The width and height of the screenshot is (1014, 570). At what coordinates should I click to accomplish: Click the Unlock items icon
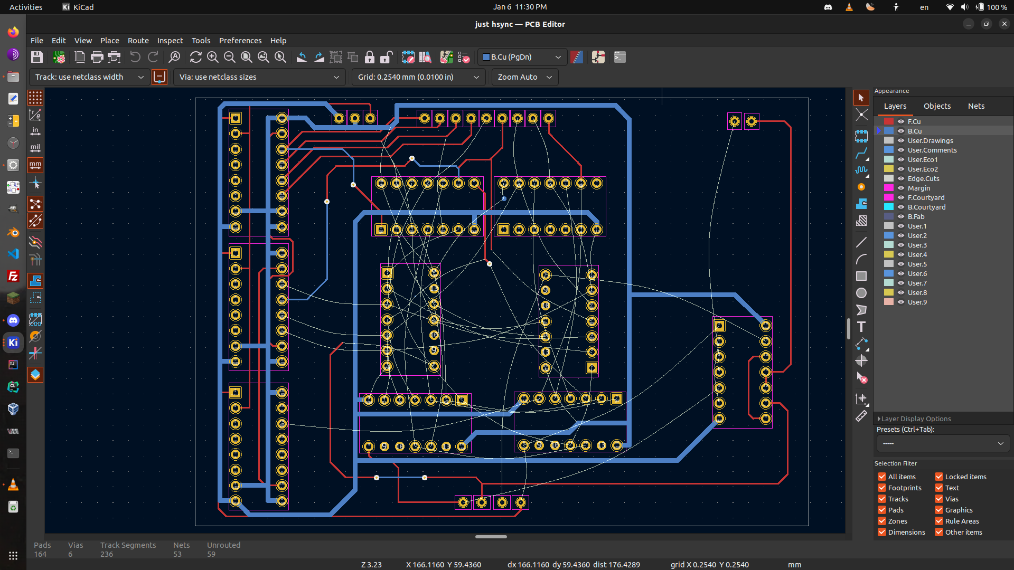click(x=387, y=57)
